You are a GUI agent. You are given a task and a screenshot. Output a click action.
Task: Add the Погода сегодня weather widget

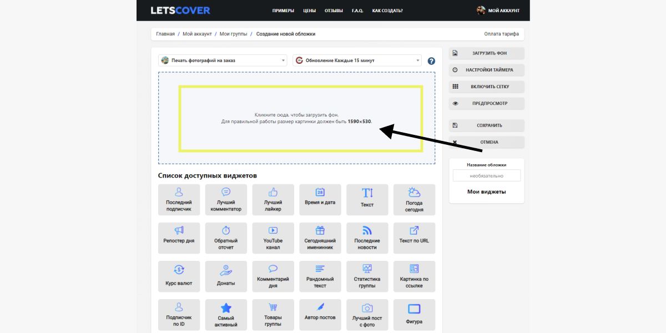point(414,200)
